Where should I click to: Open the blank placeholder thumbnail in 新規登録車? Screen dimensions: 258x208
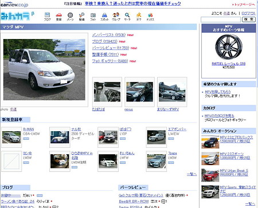coord(11,161)
